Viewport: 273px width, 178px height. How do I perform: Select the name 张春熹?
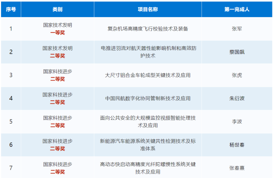click(237, 168)
